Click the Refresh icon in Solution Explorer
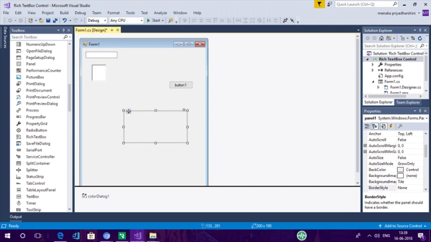431x242 pixels. click(420, 38)
